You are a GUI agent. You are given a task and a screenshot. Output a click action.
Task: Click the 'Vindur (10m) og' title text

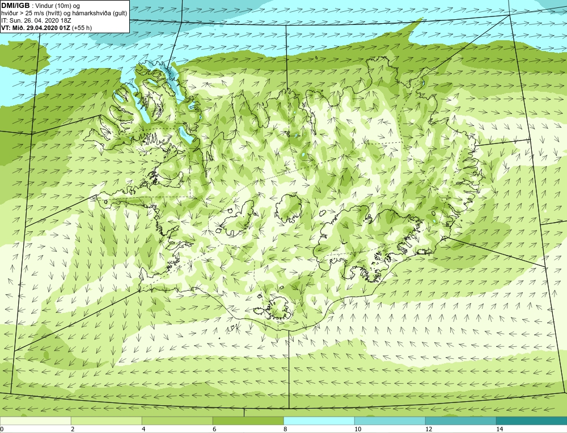[57, 6]
